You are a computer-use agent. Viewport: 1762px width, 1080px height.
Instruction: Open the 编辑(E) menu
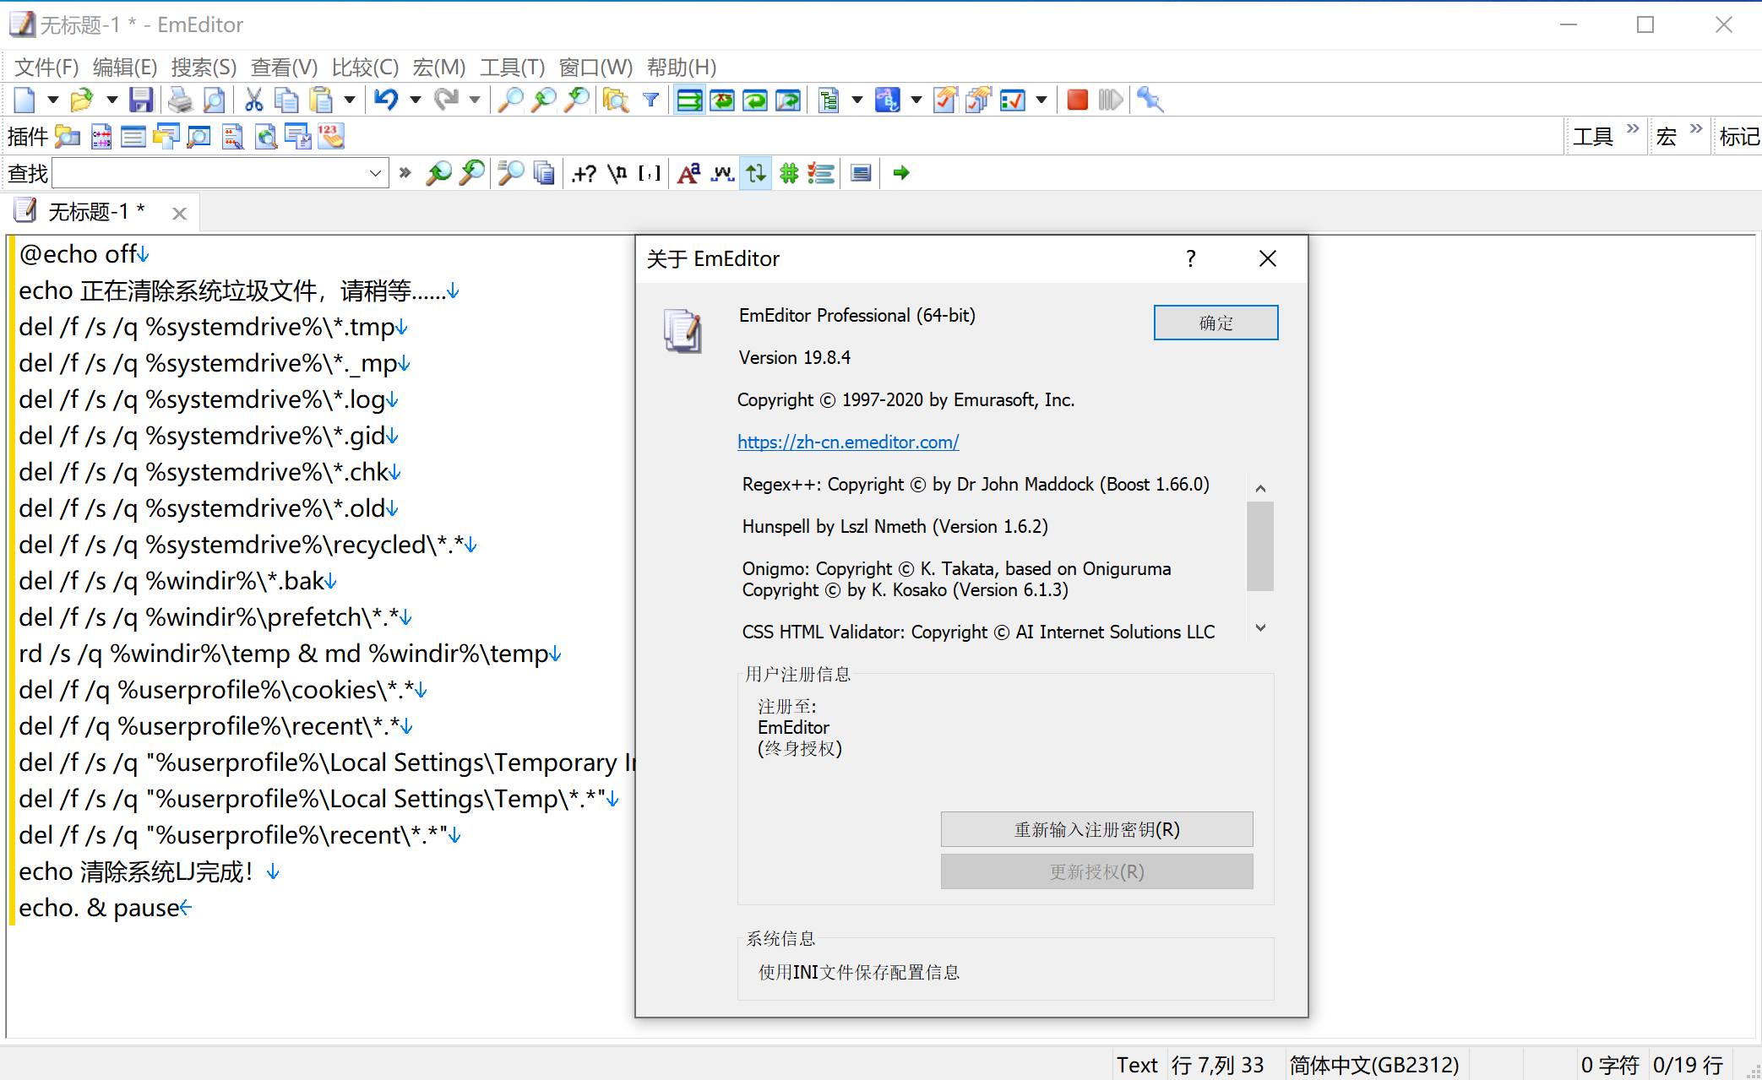click(124, 67)
